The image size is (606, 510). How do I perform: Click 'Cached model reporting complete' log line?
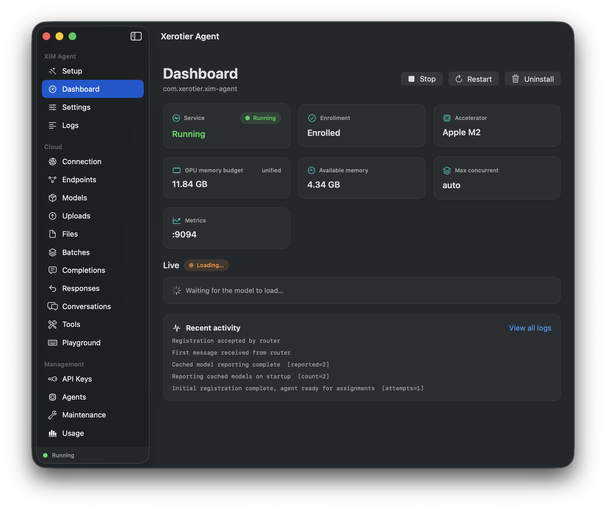pos(250,365)
